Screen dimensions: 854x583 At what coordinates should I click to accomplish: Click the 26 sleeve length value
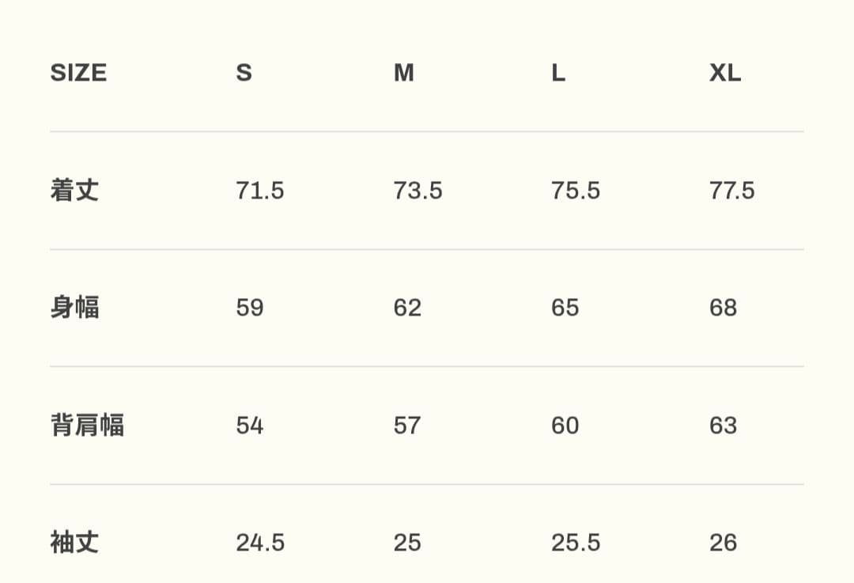(x=723, y=543)
